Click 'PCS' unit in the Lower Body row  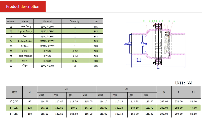coord(96,27)
